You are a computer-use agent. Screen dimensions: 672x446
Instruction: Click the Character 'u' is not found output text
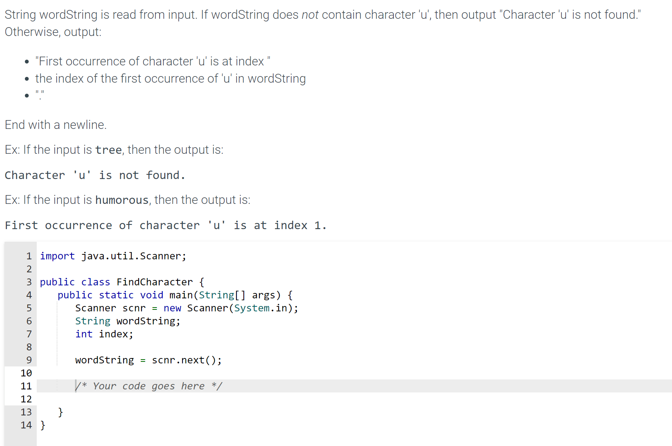(95, 175)
